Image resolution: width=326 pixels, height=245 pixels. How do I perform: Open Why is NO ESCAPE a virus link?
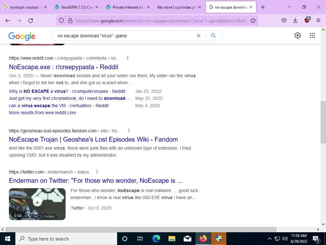(x=67, y=91)
